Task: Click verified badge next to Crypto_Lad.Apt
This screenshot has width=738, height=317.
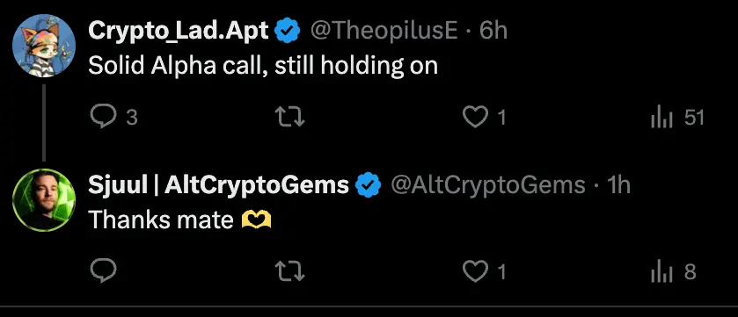Action: [x=288, y=32]
